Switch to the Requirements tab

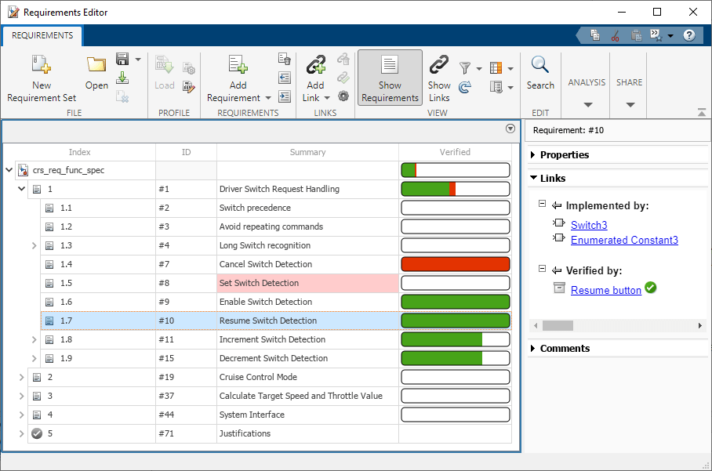pos(42,35)
